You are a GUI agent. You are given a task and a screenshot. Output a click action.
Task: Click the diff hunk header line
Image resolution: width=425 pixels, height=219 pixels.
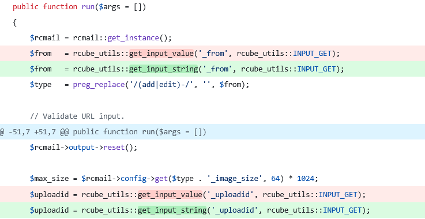(212, 132)
